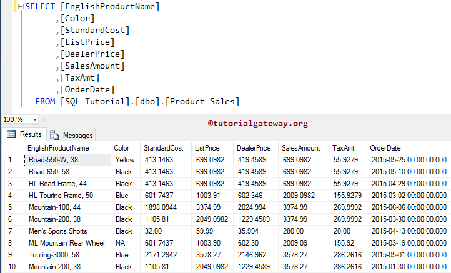
Task: Select SalesAmount cell 2009.0982
Action: click(x=304, y=196)
